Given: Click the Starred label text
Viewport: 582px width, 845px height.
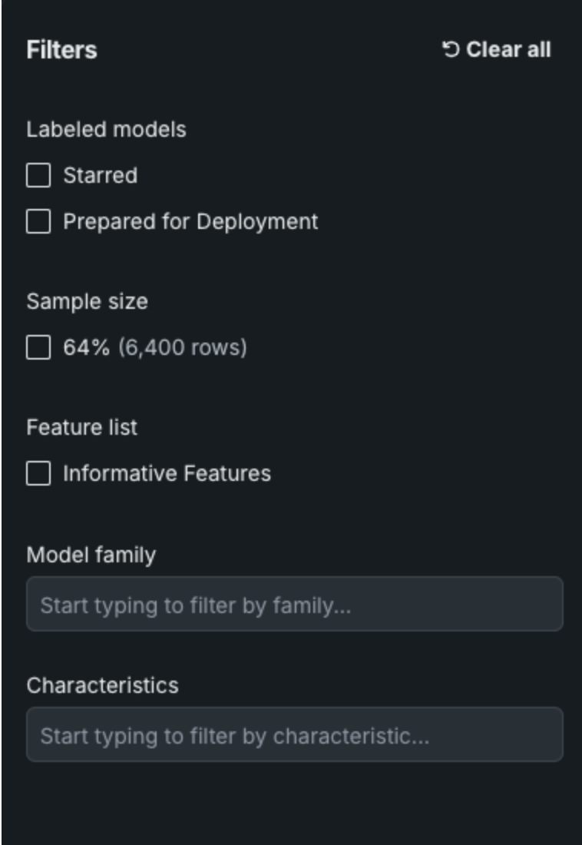Looking at the screenshot, I should pos(100,176).
